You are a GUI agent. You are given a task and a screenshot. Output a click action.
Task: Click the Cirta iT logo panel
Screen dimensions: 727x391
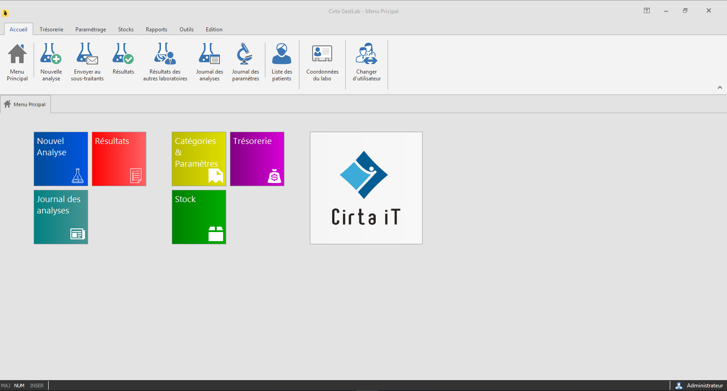[x=366, y=188]
